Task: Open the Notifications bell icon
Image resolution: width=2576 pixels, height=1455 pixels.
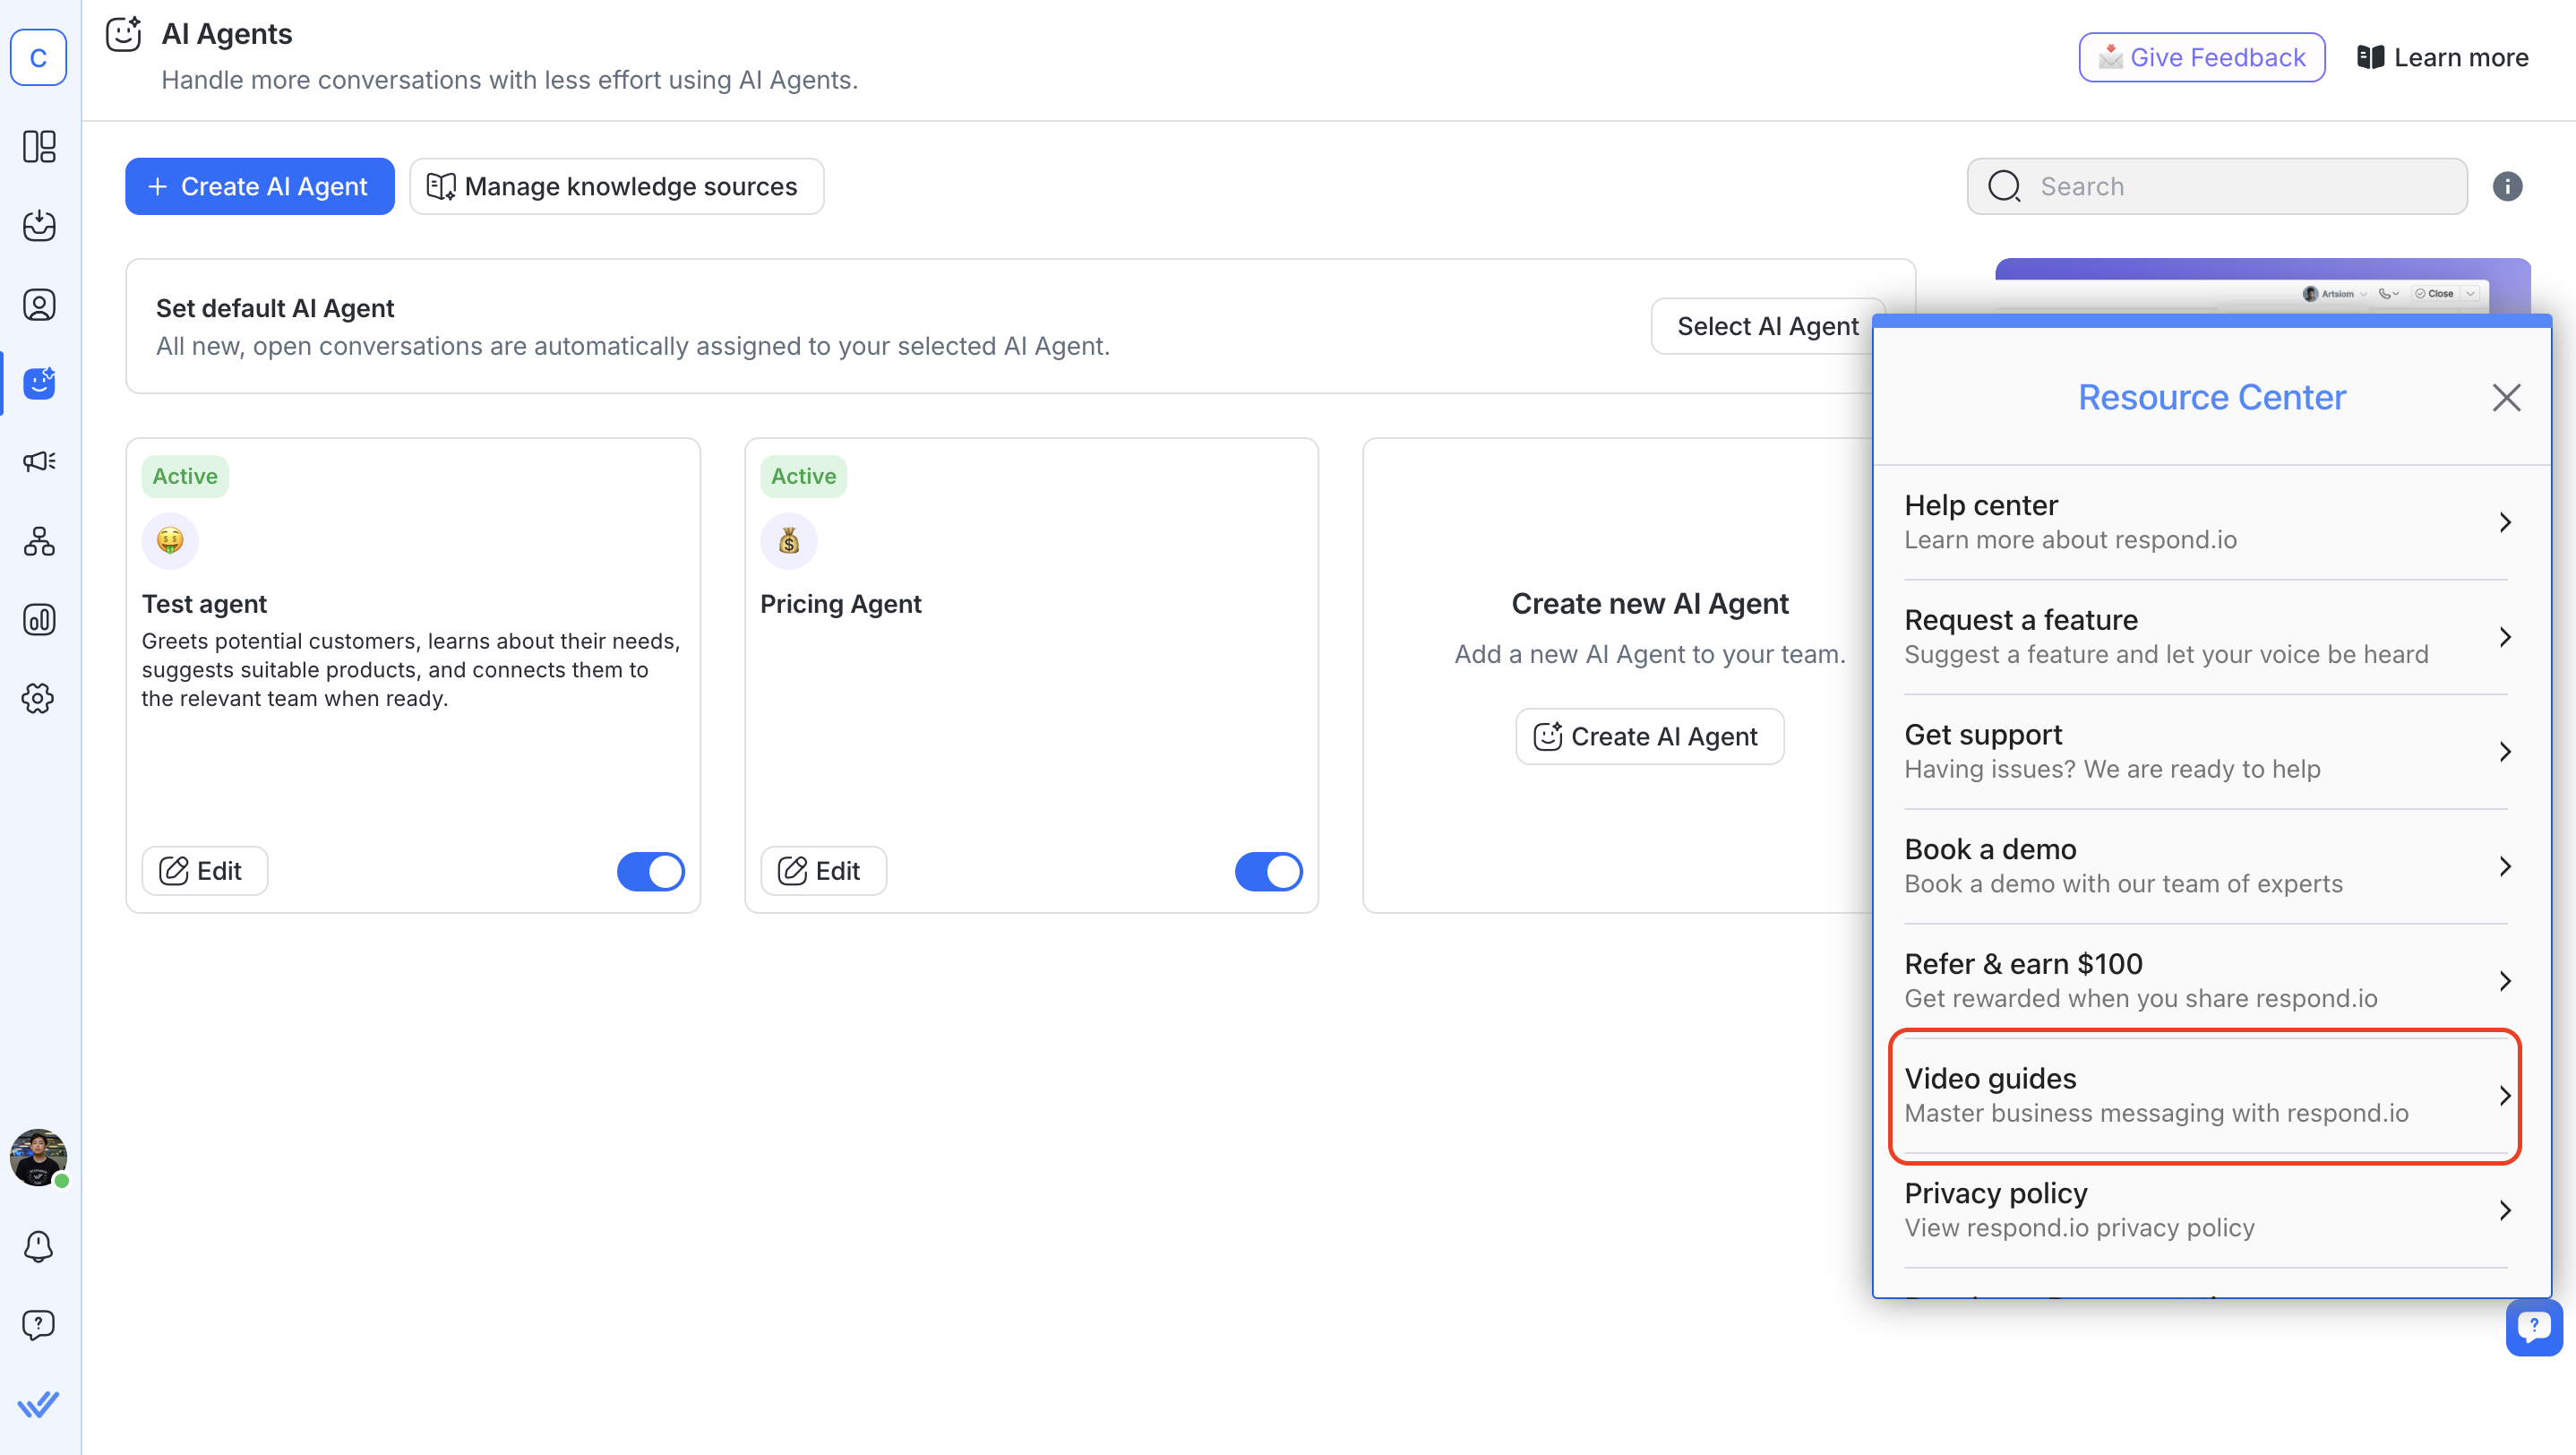Action: pyautogui.click(x=39, y=1246)
